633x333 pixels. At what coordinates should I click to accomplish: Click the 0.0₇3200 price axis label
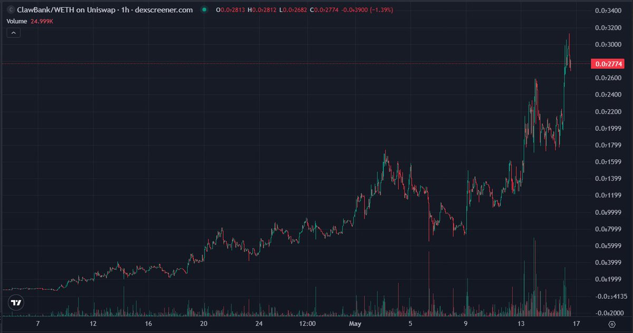(609, 27)
